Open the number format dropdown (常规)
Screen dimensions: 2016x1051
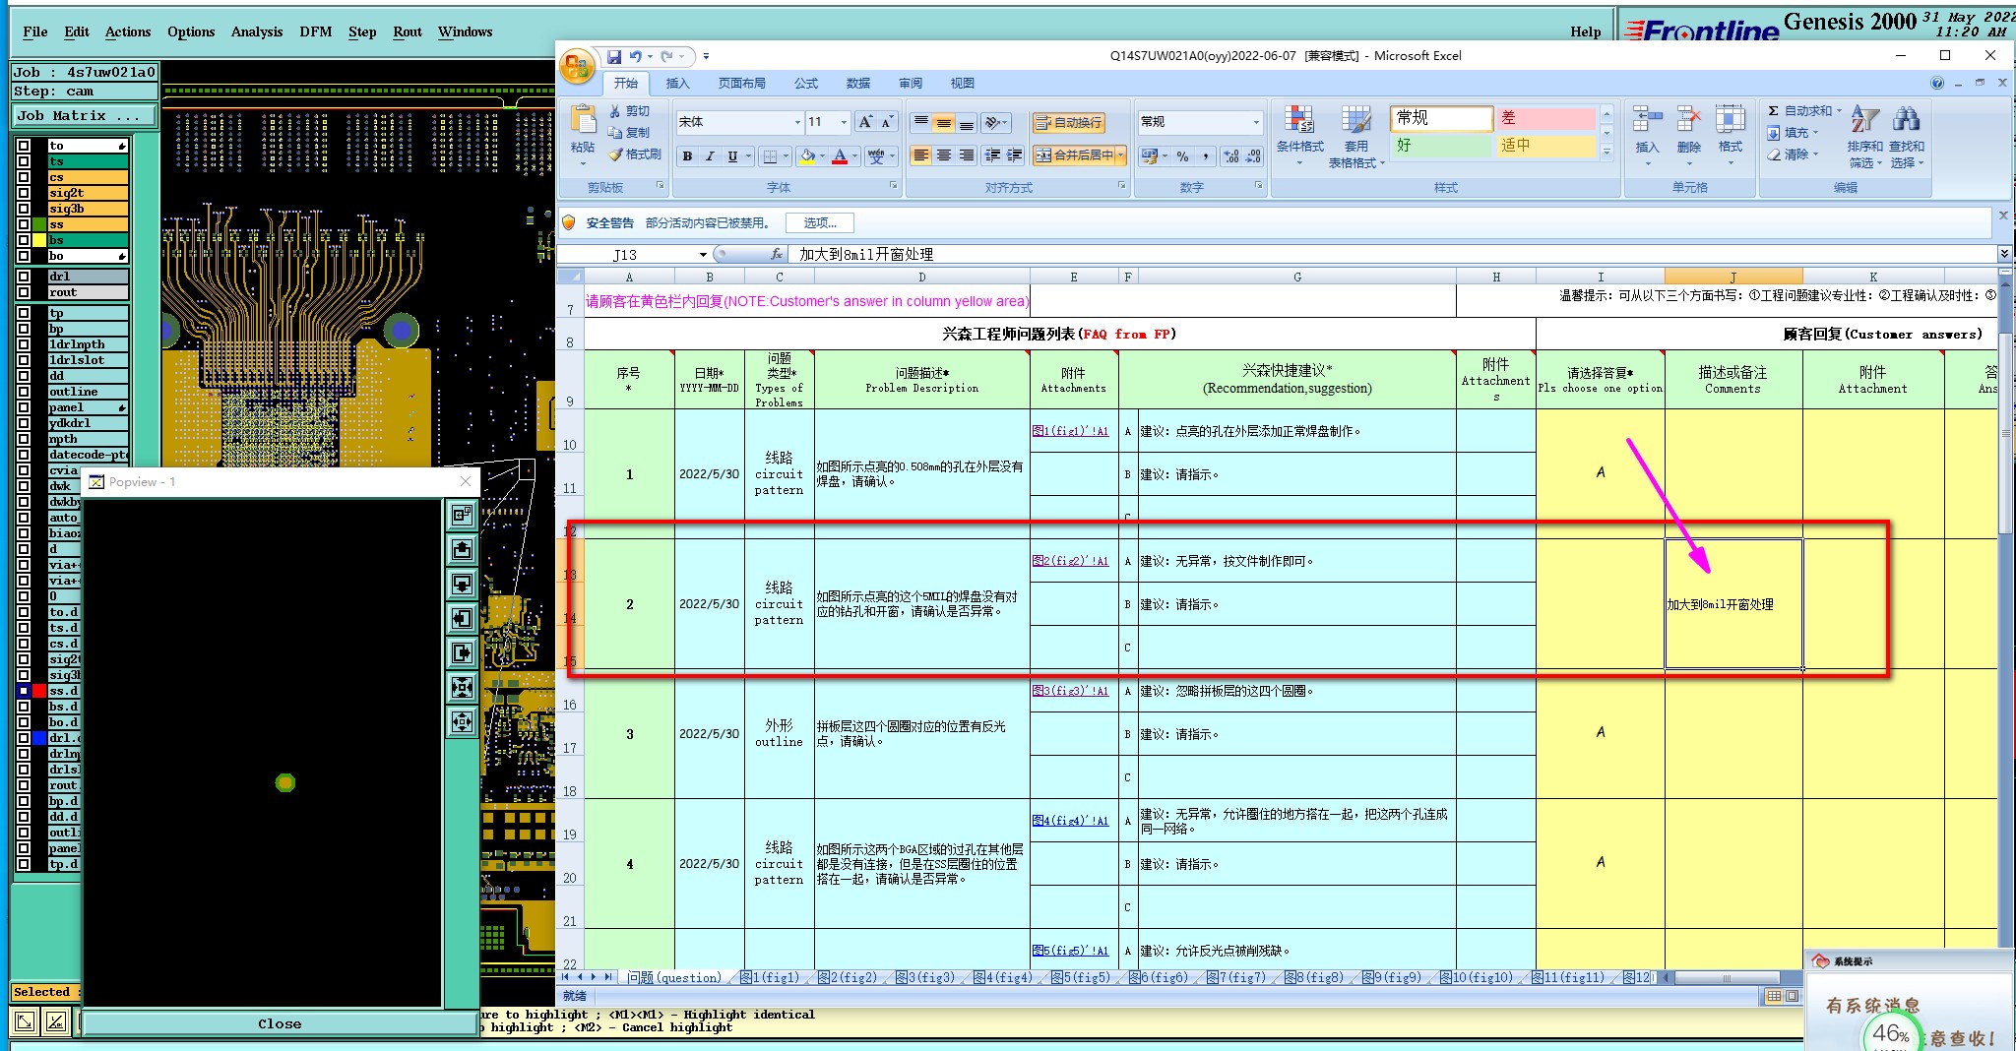point(1256,122)
